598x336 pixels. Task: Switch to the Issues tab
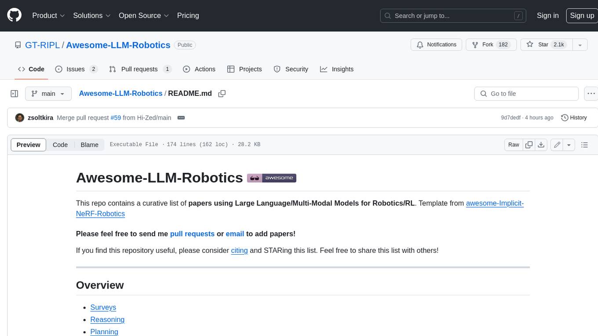[x=77, y=69]
